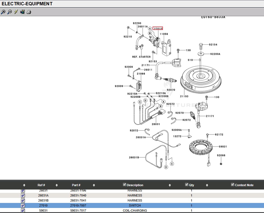Select the COIL-CHARGING row description

[135, 210]
